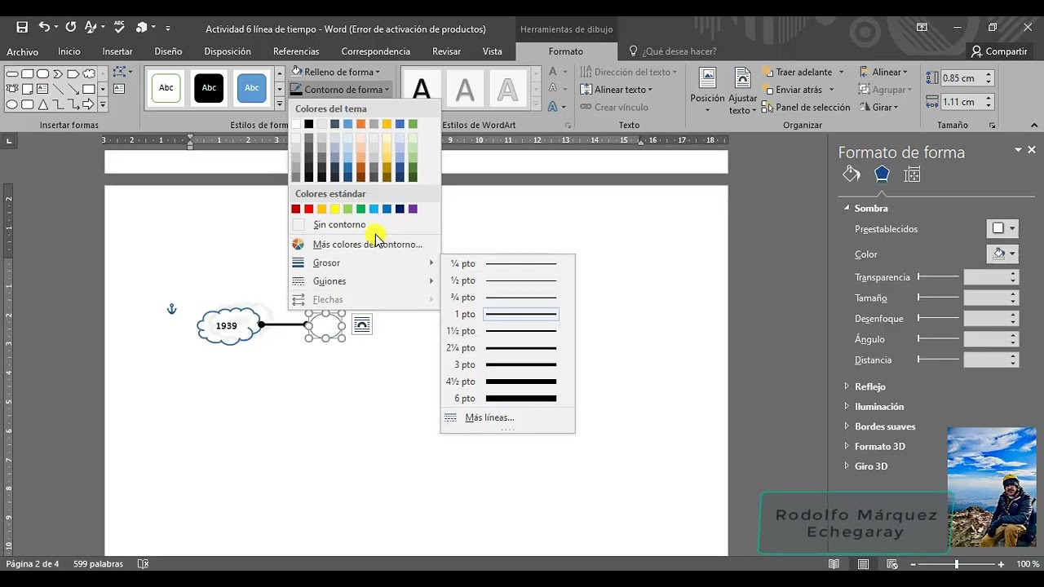
Task: Open Más líneas options
Action: coord(507,417)
